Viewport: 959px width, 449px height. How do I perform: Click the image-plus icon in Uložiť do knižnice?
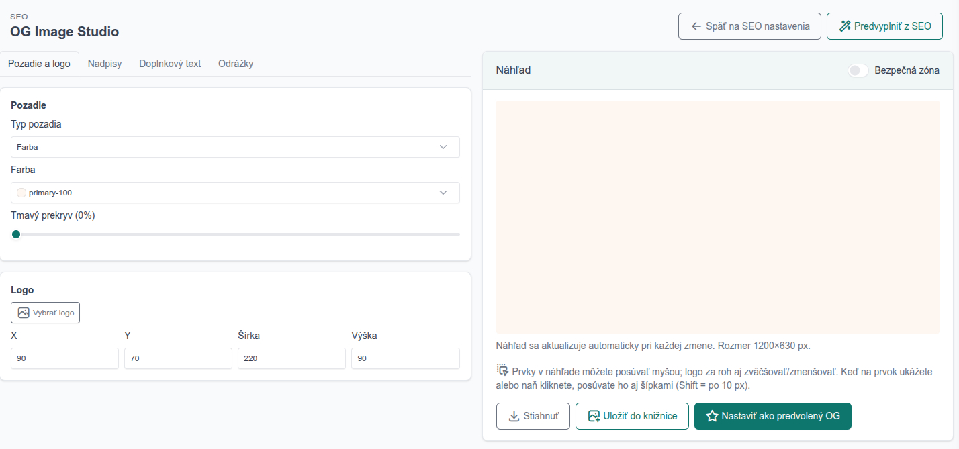pyautogui.click(x=593, y=416)
